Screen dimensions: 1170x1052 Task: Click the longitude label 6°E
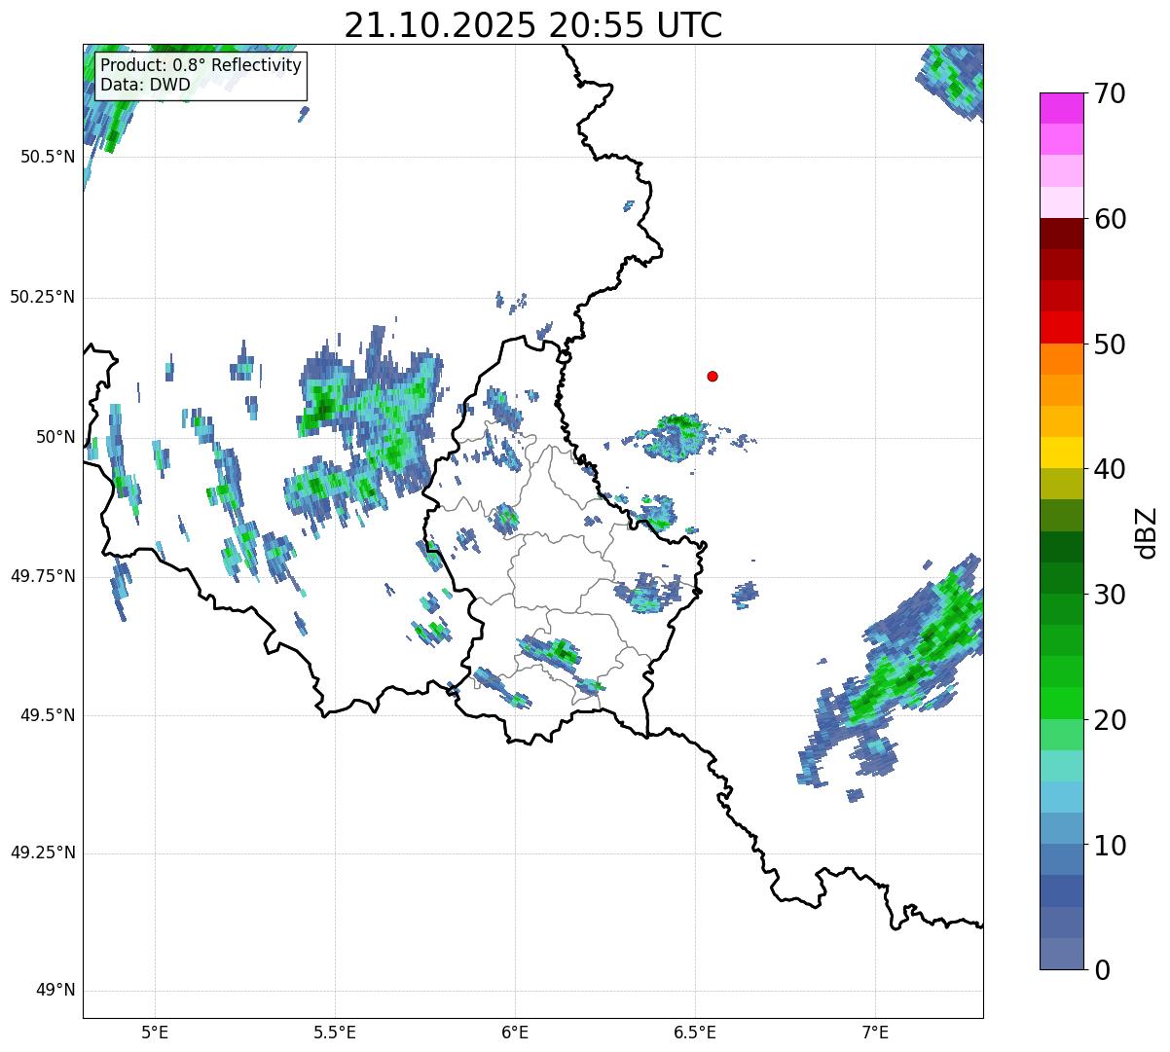(515, 1032)
